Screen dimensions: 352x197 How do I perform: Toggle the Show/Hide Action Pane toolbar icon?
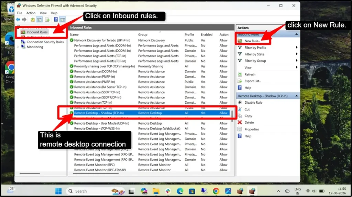(x=63, y=20)
